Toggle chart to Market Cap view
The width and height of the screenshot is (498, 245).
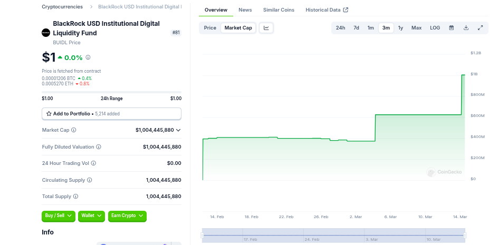(x=238, y=28)
